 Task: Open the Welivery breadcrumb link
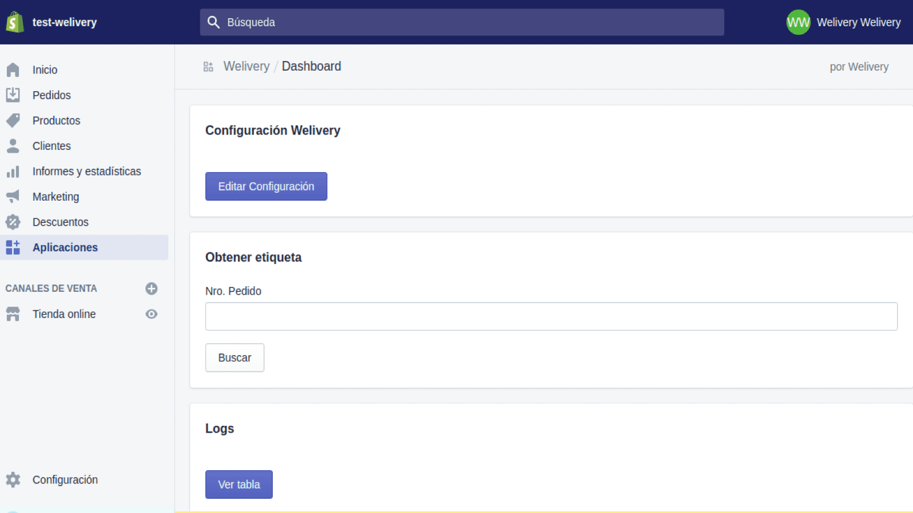(x=246, y=66)
